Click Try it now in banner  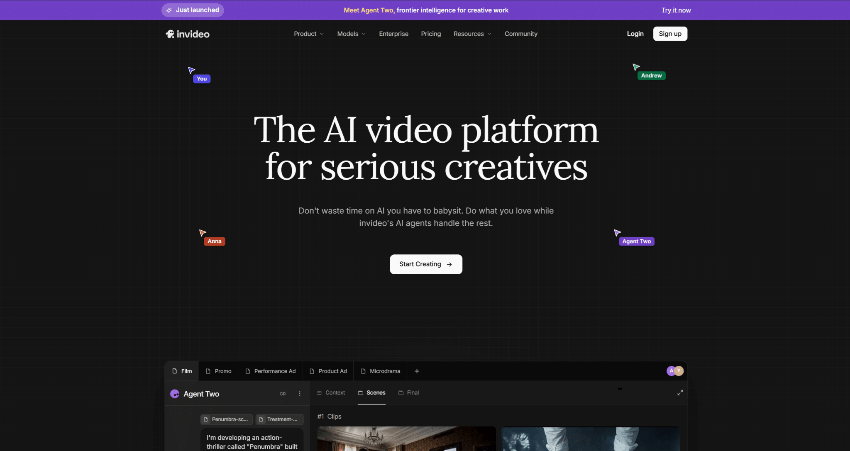676,10
